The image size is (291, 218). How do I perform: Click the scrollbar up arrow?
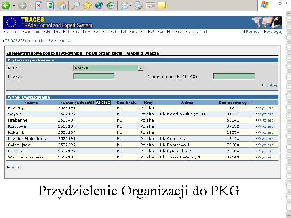[289, 14]
